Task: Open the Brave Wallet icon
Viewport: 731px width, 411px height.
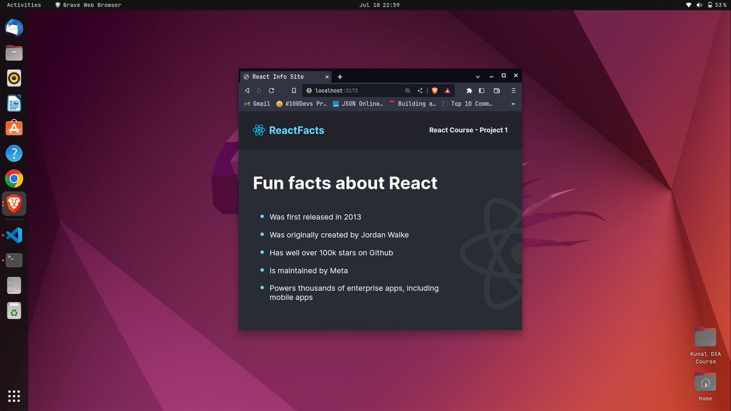Action: tap(496, 90)
